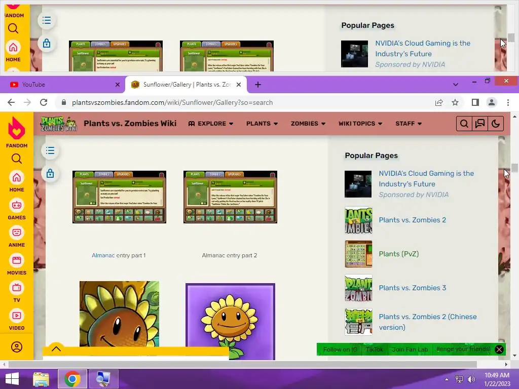Open the wiki discussions chat icon
519x389 pixels.
coord(479,124)
